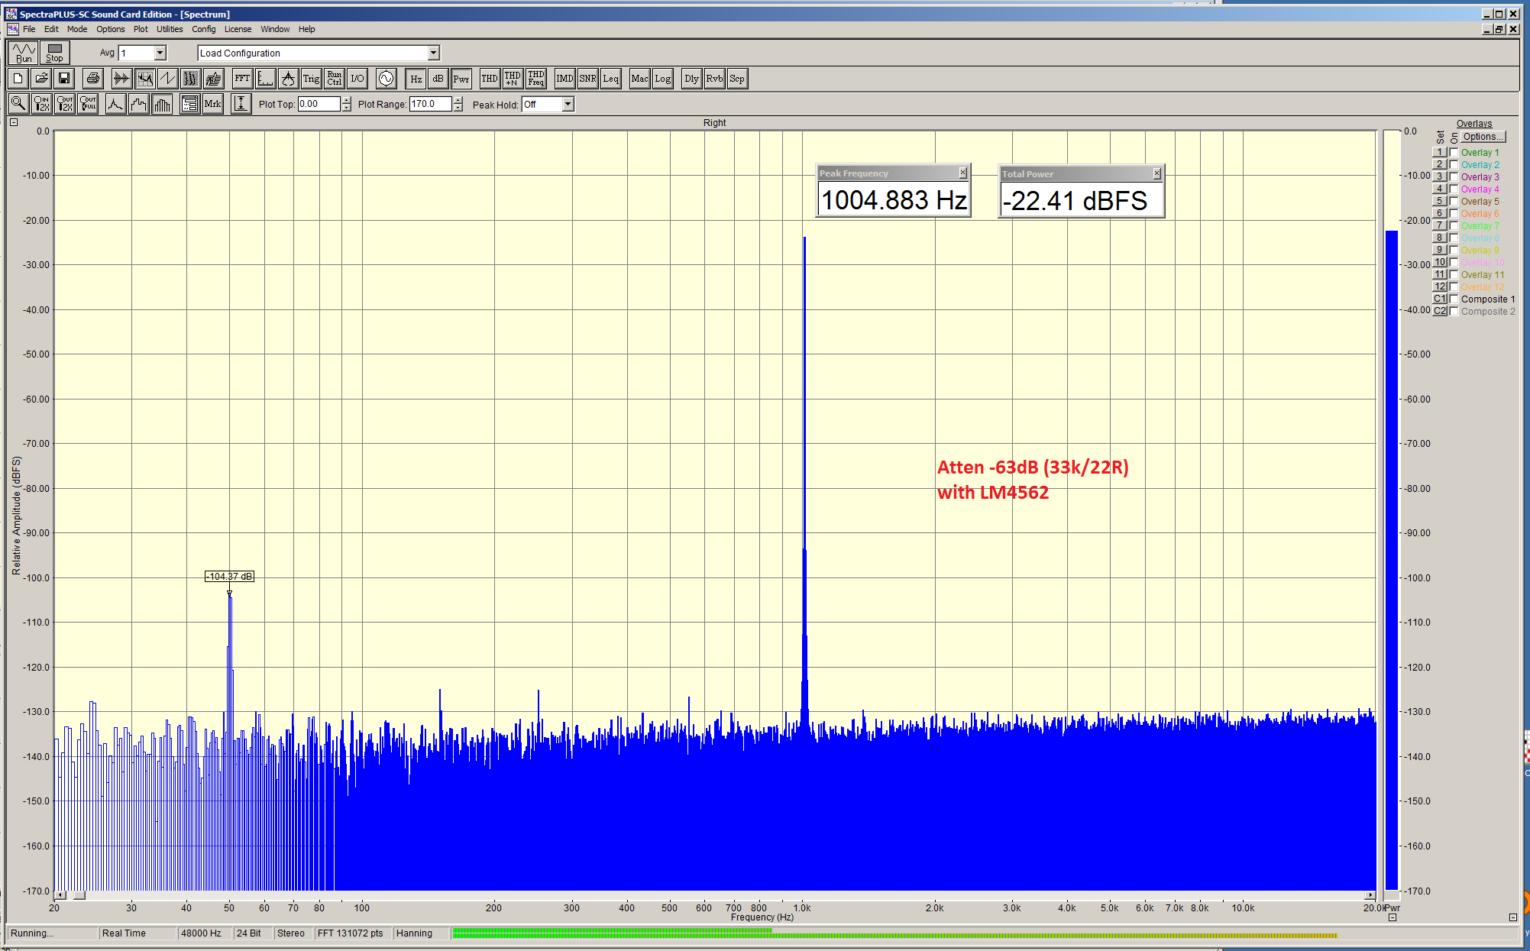Screen dimensions: 1530x951
Task: Toggle the Pwr total power utility
Action: (x=461, y=79)
